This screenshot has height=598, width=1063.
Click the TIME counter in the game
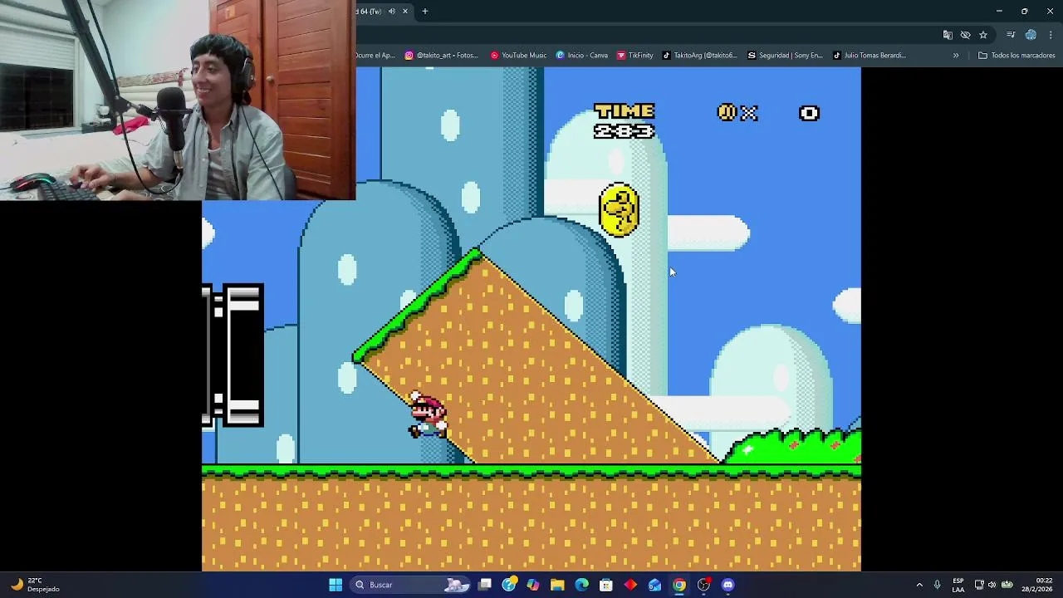625,121
